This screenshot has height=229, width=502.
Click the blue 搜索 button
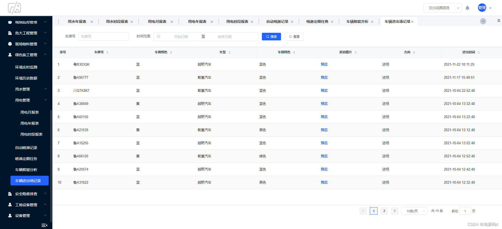pyautogui.click(x=271, y=37)
